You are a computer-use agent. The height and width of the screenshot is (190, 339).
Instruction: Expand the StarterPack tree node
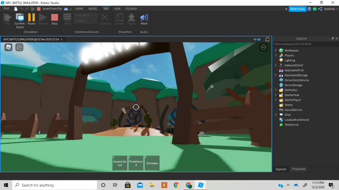tap(276, 95)
